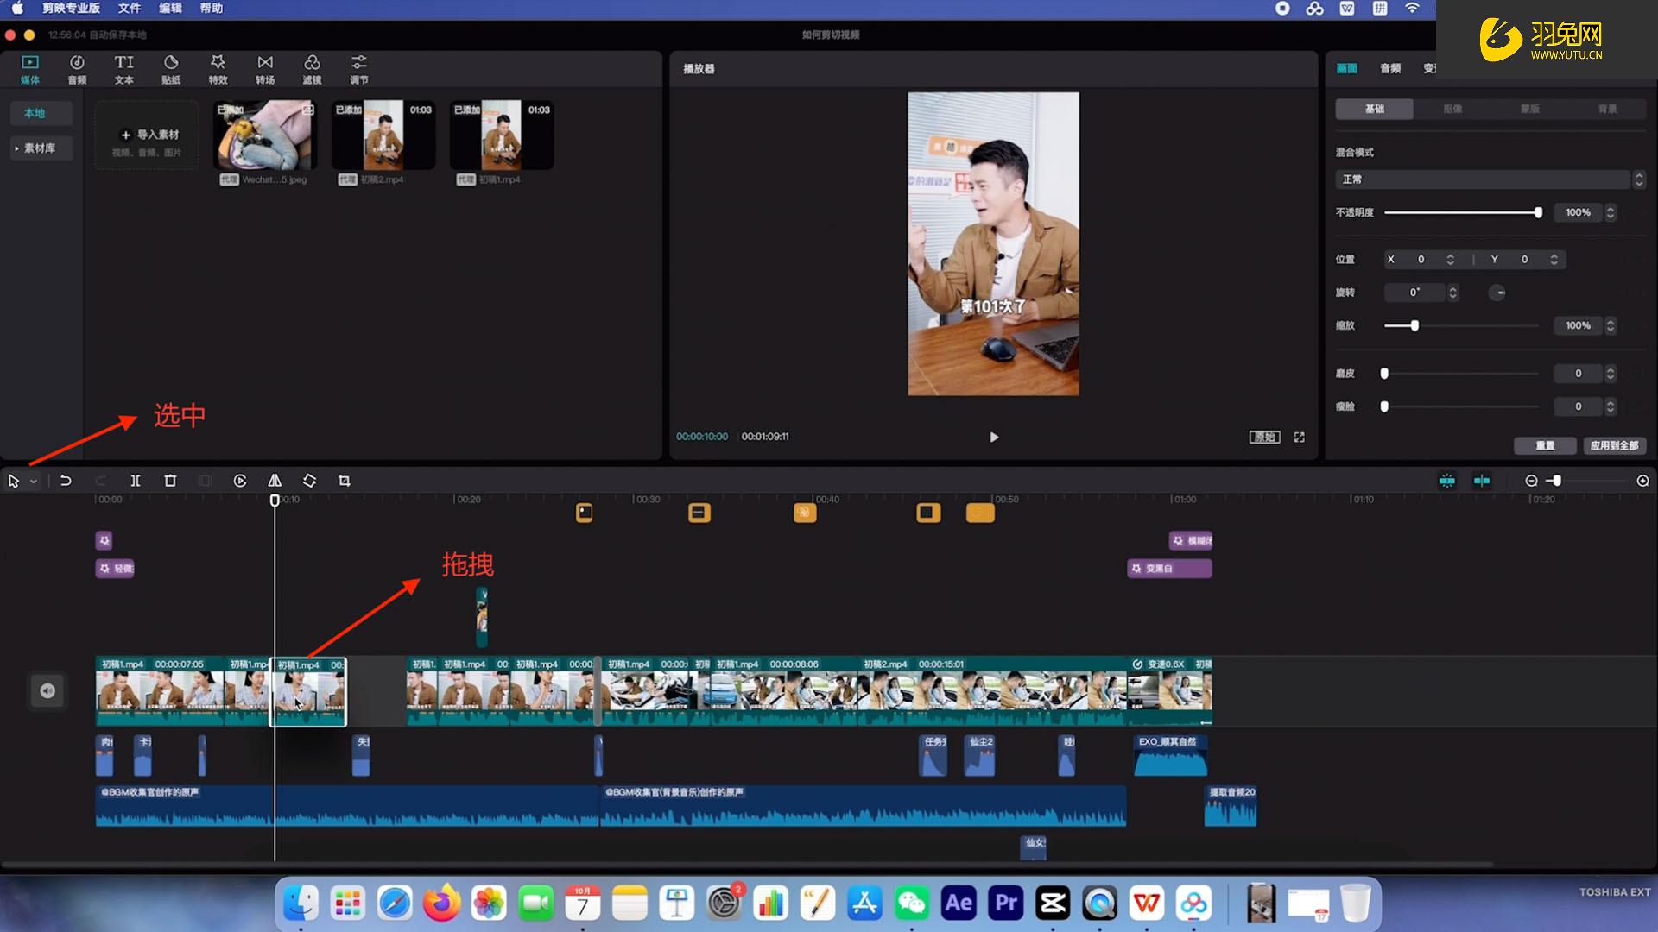Image resolution: width=1658 pixels, height=932 pixels.
Task: Toggle the main track mute speaker button
Action: pos(47,690)
